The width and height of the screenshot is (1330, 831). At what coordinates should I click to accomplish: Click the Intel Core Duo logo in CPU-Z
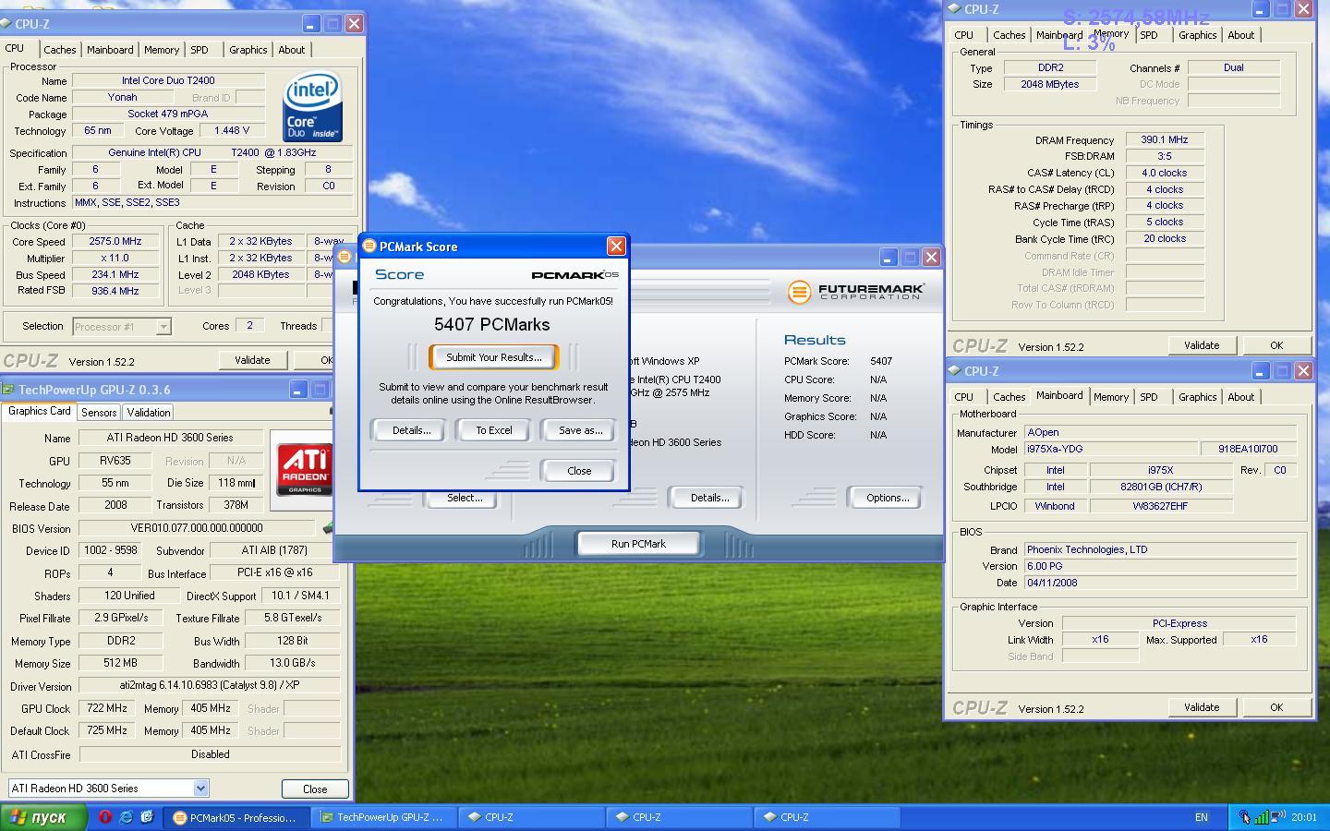coord(312,107)
